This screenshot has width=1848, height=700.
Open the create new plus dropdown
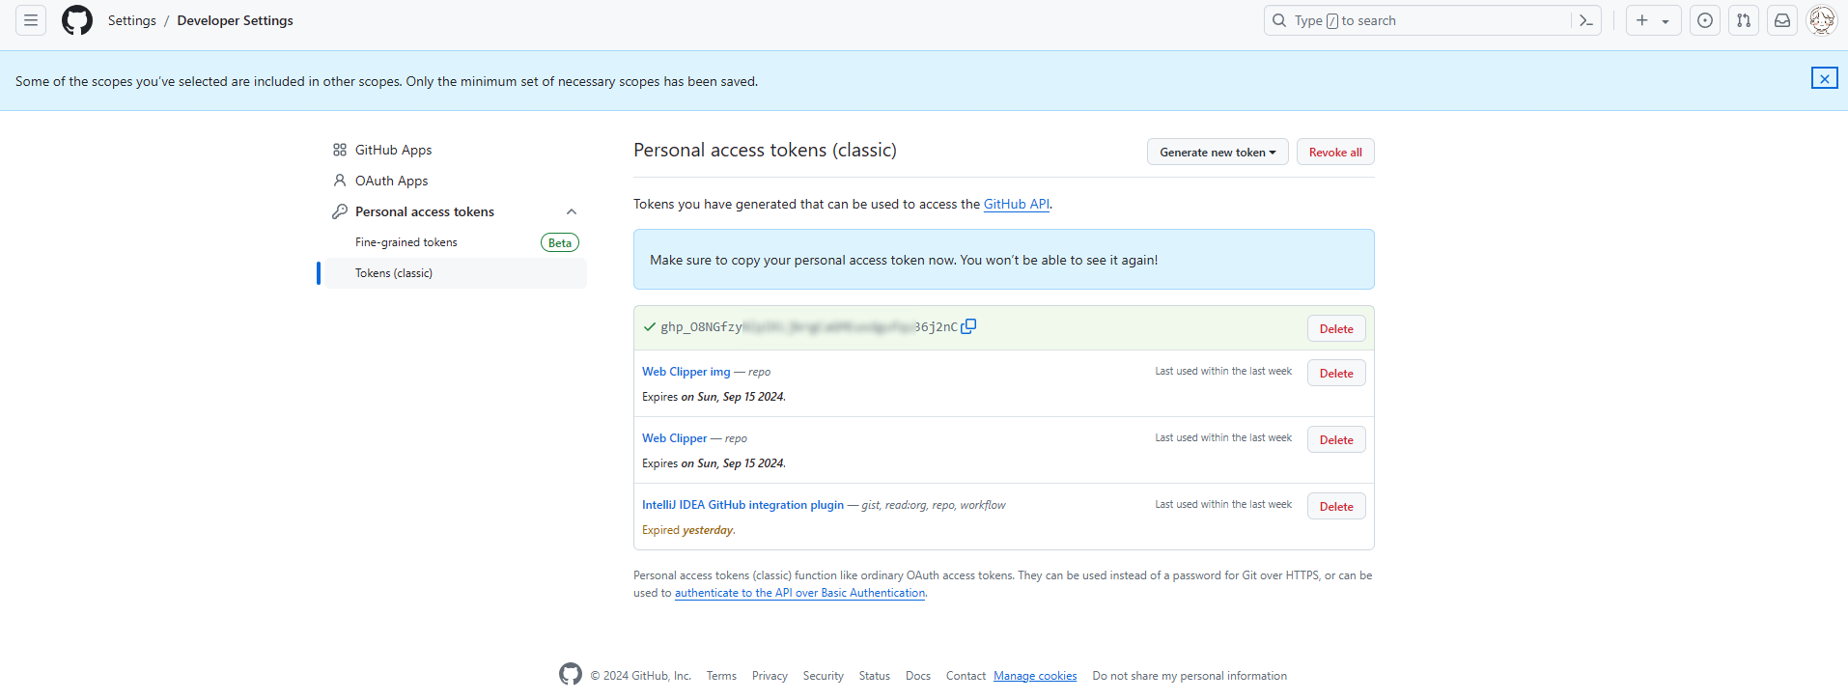point(1653,20)
